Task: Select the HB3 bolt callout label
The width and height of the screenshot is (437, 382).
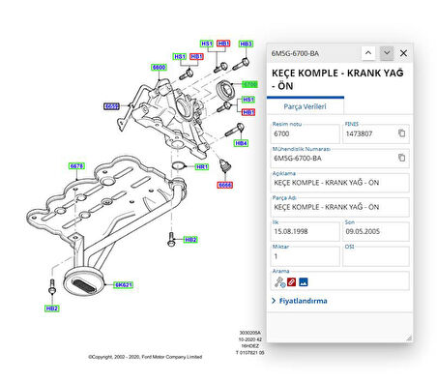Action: click(246, 44)
